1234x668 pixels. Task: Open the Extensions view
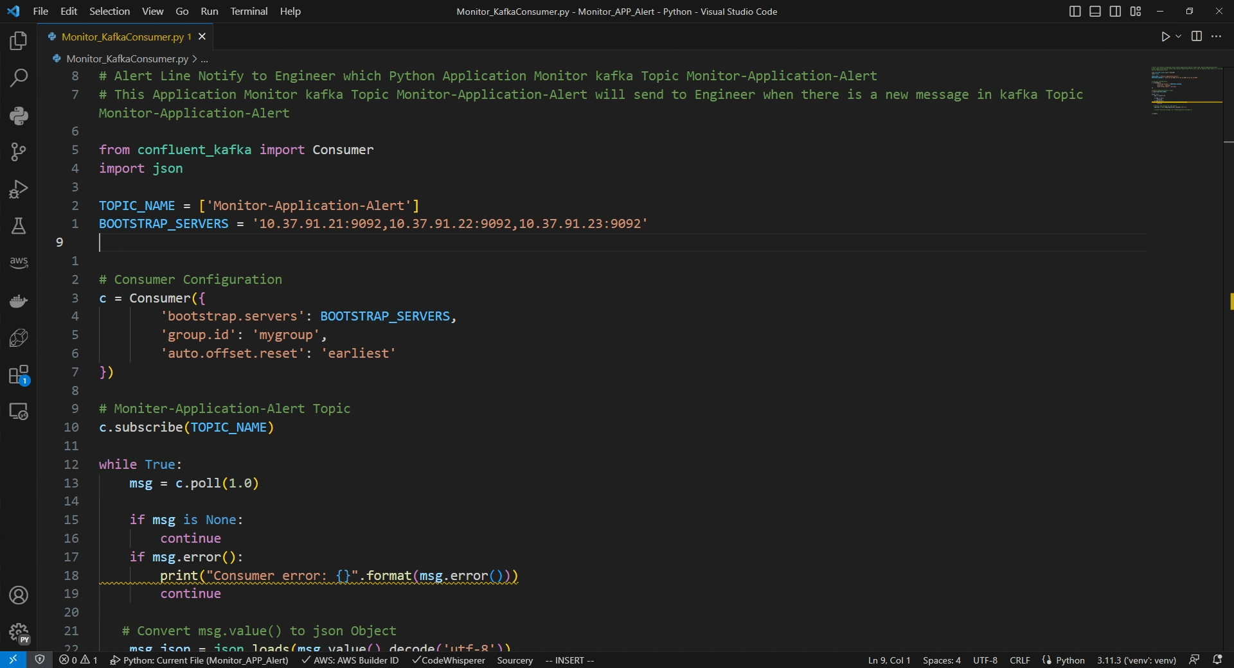click(x=19, y=375)
